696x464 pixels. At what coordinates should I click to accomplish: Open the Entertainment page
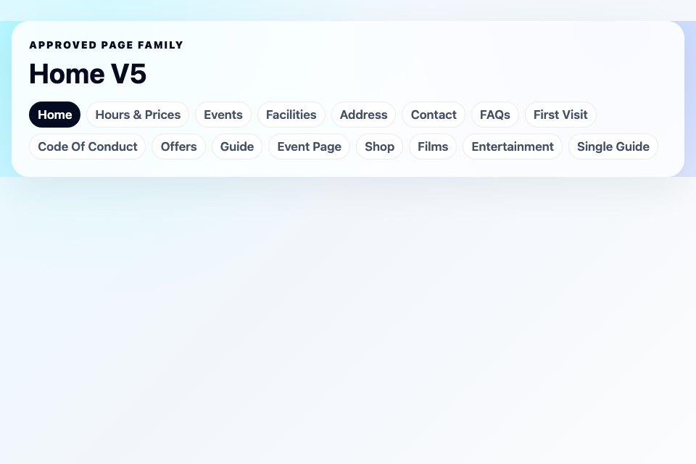[x=513, y=146]
